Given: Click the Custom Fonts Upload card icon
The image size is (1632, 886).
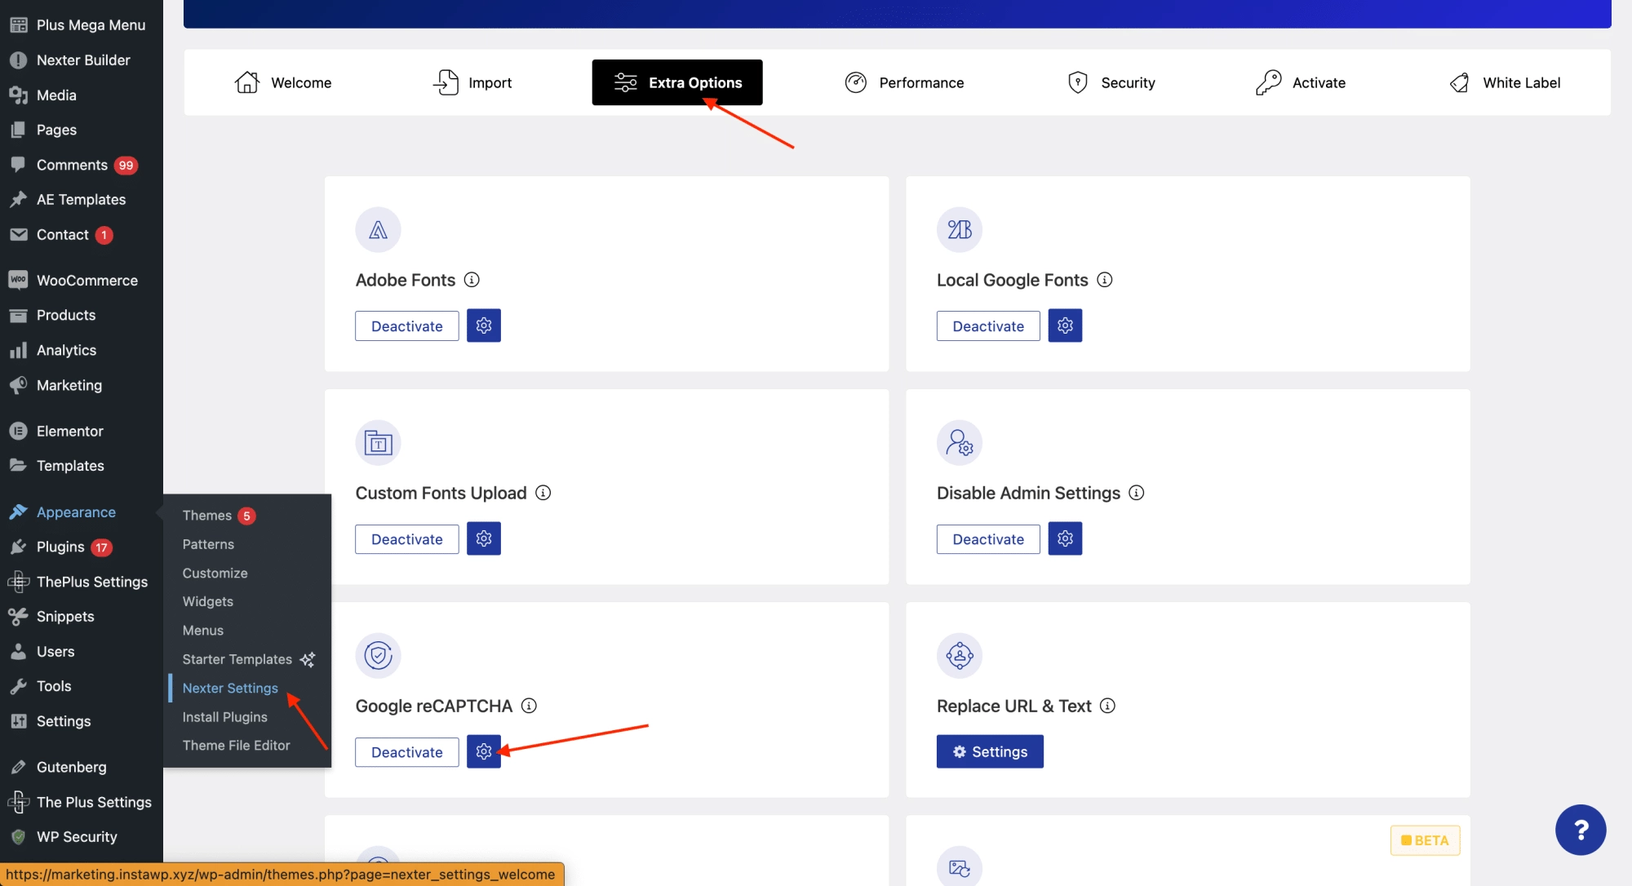Looking at the screenshot, I should pos(378,443).
